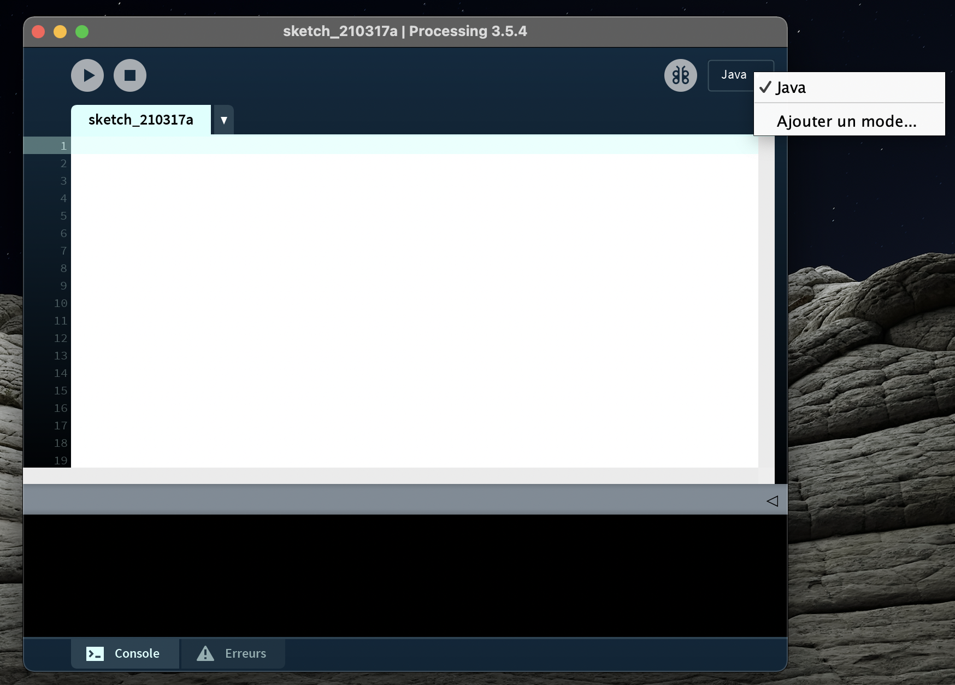This screenshot has width=955, height=685.
Task: Maximize the window using the green button
Action: click(x=82, y=32)
